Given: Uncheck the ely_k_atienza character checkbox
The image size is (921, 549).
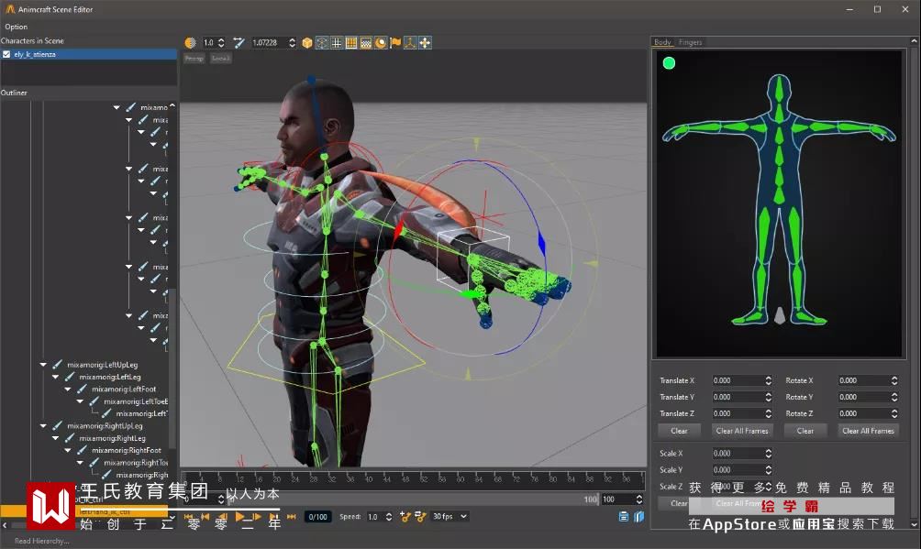Looking at the screenshot, I should coord(6,54).
